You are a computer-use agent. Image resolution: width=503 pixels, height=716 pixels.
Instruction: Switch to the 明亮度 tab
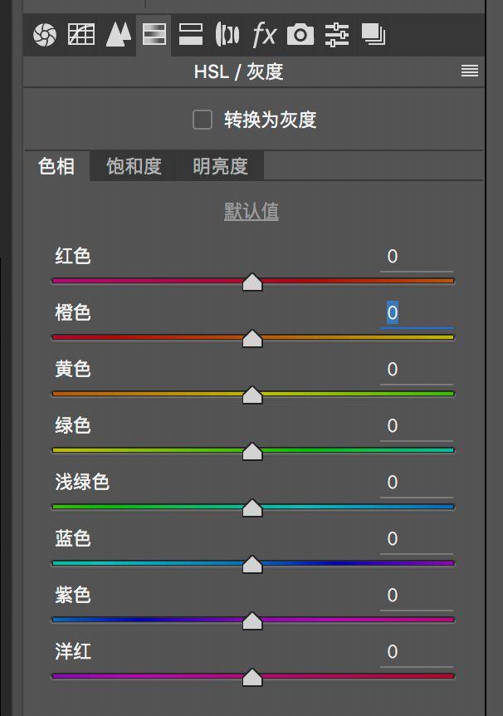pos(220,166)
